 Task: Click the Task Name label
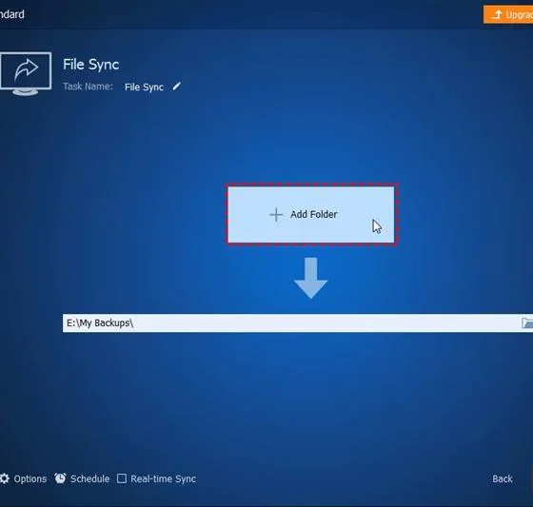pos(88,87)
